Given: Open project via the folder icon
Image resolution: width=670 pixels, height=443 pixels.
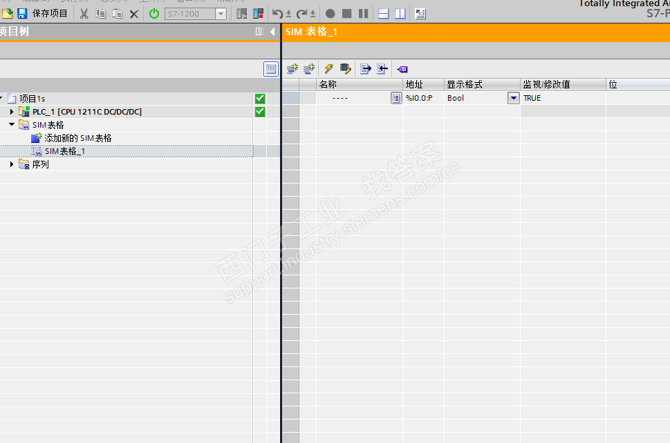Looking at the screenshot, I should (8, 14).
